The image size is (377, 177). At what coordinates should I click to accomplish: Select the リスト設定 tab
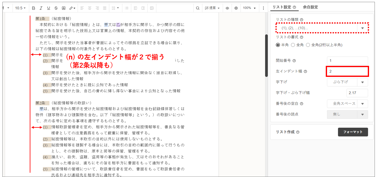click(284, 7)
